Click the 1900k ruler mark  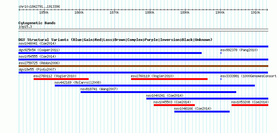[x=220, y=13]
